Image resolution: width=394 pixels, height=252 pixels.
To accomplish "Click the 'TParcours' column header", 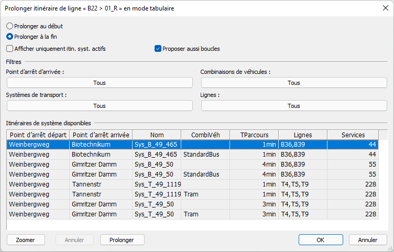I will [254, 135].
